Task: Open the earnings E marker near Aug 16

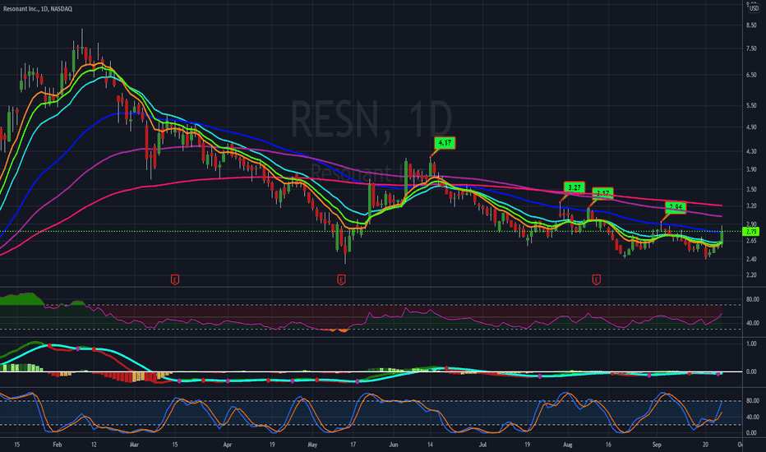Action: coord(596,279)
